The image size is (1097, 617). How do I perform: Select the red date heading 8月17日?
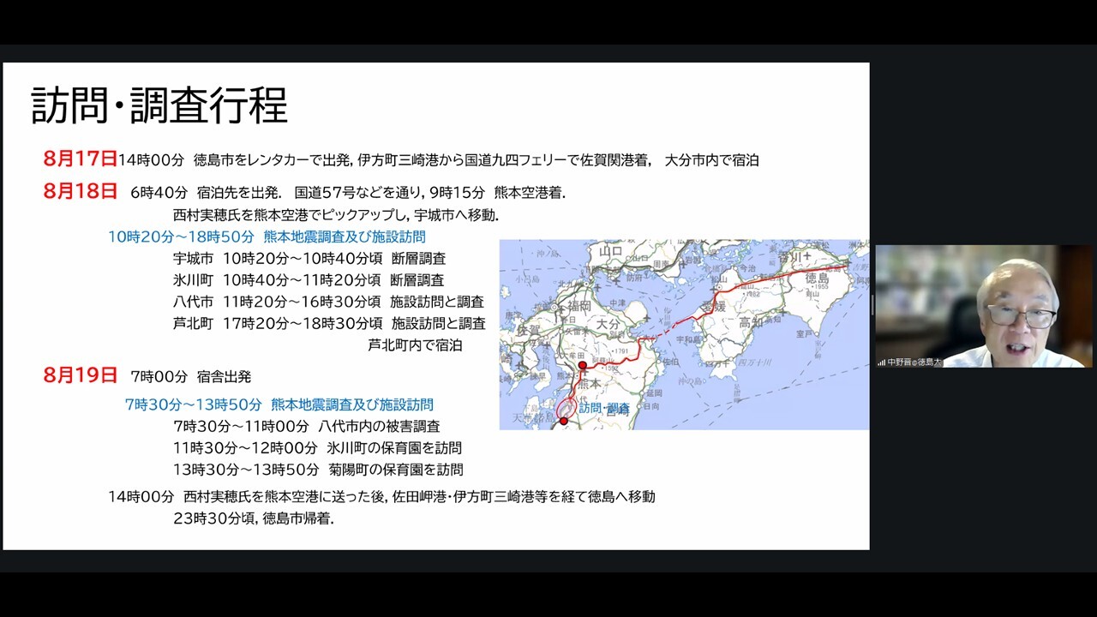point(80,159)
